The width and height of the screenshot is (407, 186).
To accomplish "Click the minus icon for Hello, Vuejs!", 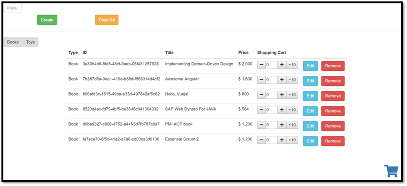I will pyautogui.click(x=261, y=95).
